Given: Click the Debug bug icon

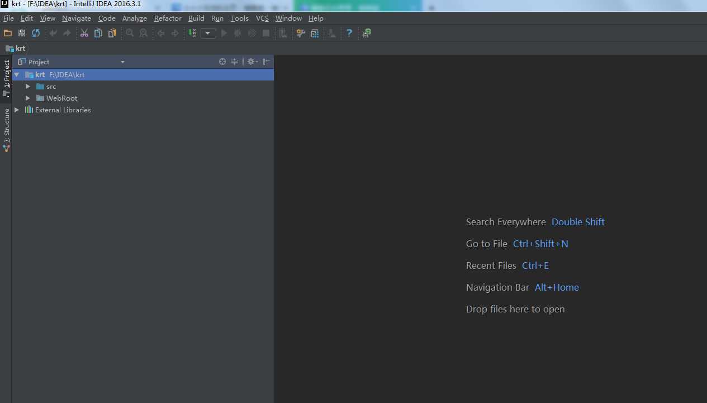Looking at the screenshot, I should (238, 33).
